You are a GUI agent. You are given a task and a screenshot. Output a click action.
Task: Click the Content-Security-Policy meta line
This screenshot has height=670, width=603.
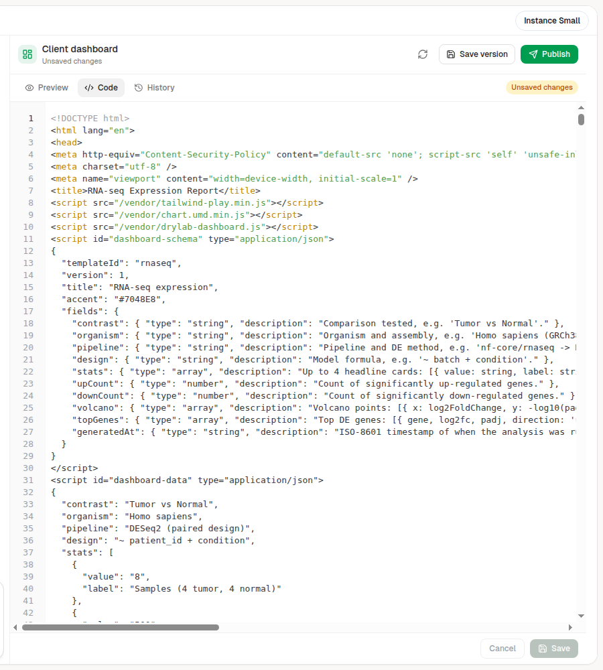tap(313, 154)
